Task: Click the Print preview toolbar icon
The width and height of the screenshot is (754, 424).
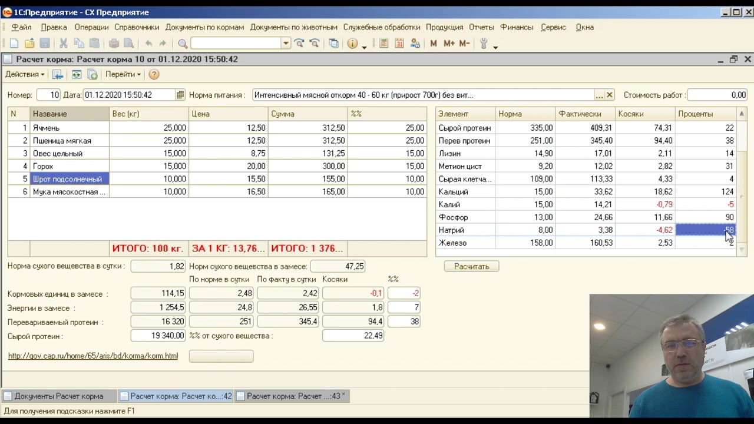Action: [x=128, y=44]
